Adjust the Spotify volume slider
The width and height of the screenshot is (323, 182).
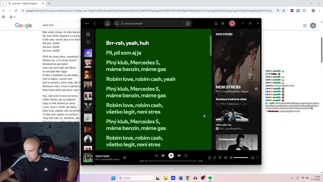(x=241, y=158)
